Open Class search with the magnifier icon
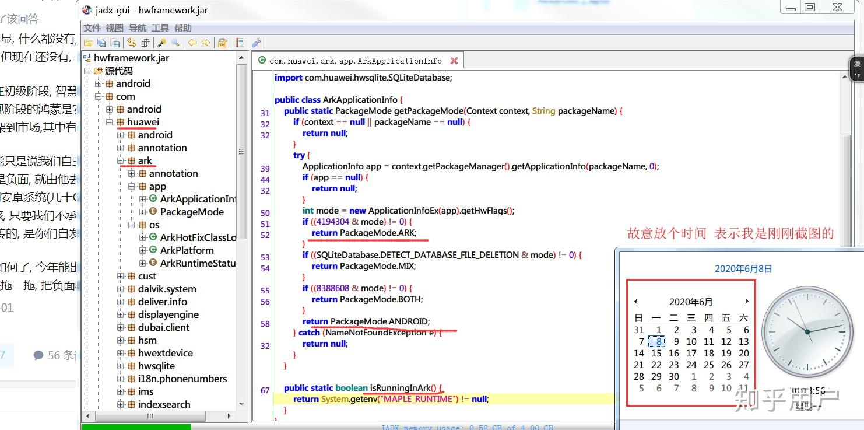 click(x=175, y=43)
